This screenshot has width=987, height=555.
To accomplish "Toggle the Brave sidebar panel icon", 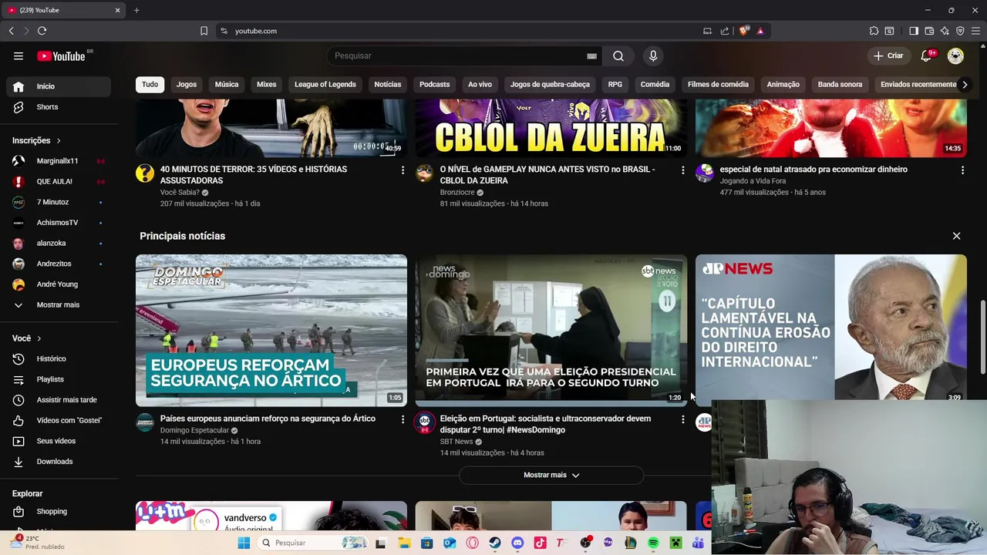I will click(914, 31).
